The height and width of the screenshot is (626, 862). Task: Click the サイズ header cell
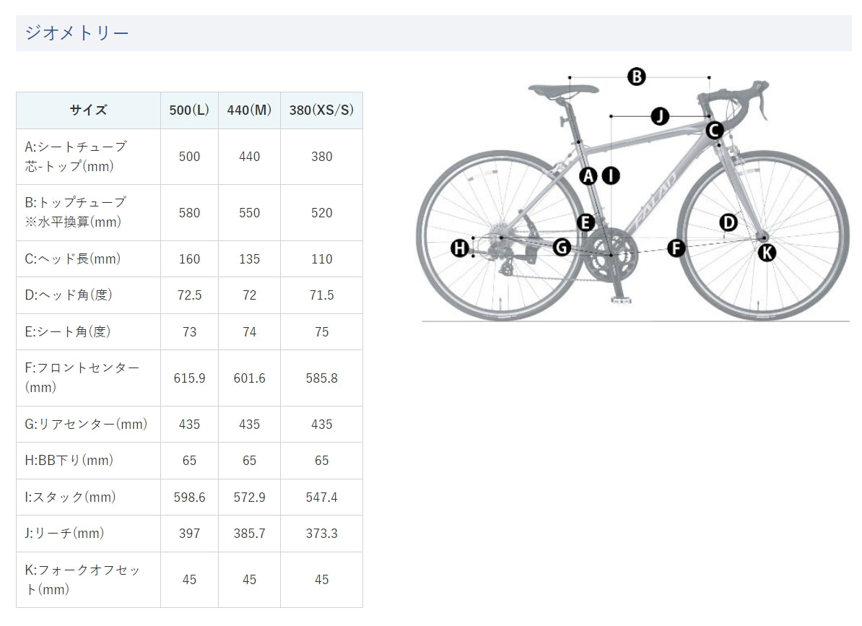(88, 110)
